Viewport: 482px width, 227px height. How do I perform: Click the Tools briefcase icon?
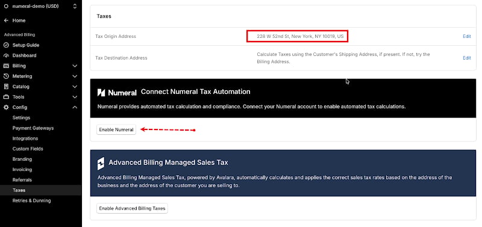click(6, 97)
